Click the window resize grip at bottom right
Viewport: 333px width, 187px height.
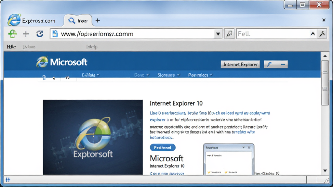[326, 181]
